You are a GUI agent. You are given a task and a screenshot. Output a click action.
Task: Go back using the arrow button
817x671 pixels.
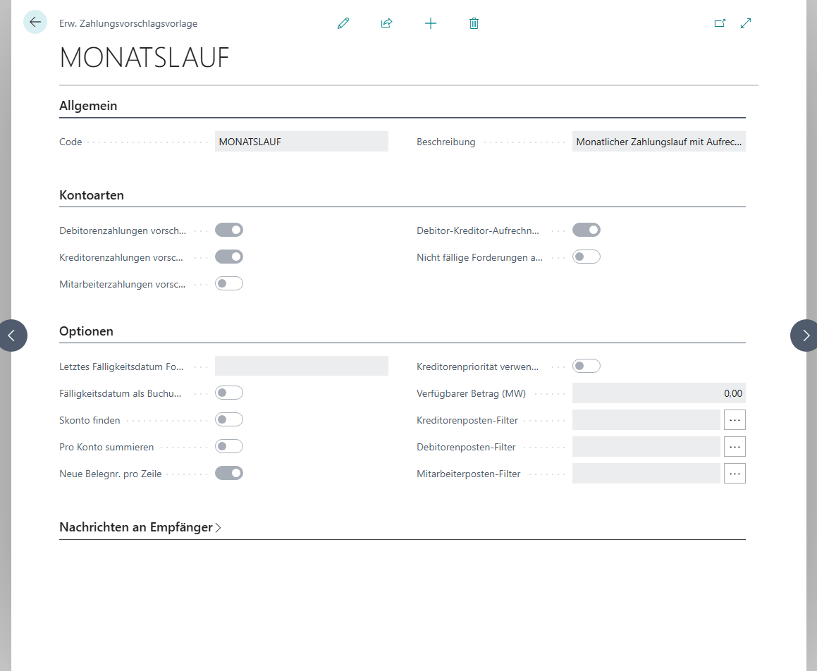click(x=35, y=23)
